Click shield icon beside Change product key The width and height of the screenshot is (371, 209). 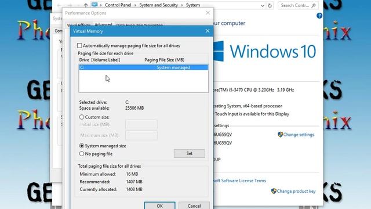pyautogui.click(x=274, y=191)
